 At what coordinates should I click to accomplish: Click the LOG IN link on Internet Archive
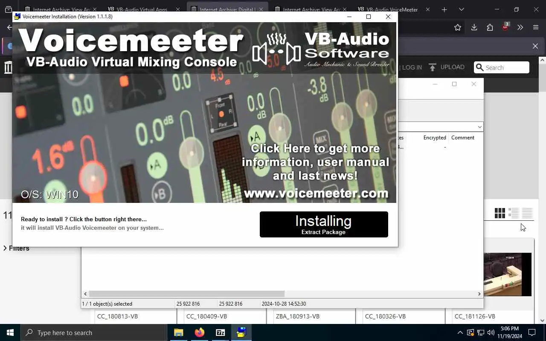pos(412,67)
